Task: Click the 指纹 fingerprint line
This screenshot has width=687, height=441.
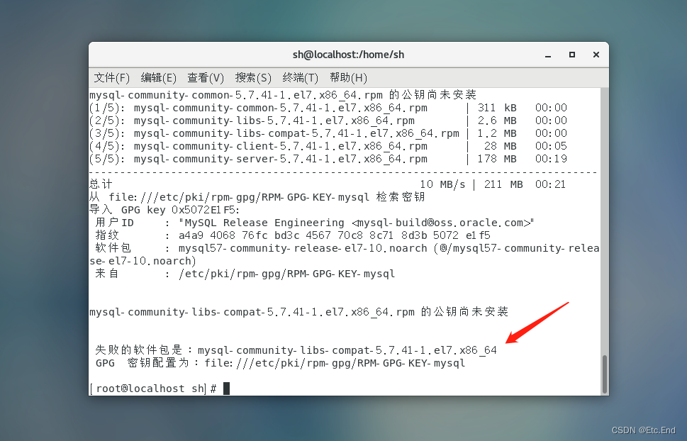Action: 293,235
